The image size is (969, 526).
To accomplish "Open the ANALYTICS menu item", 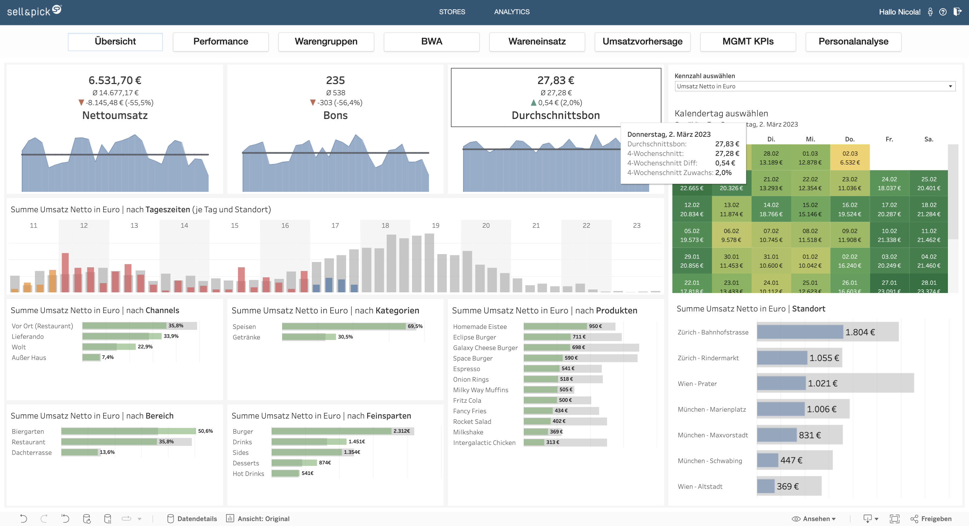I will (512, 12).
